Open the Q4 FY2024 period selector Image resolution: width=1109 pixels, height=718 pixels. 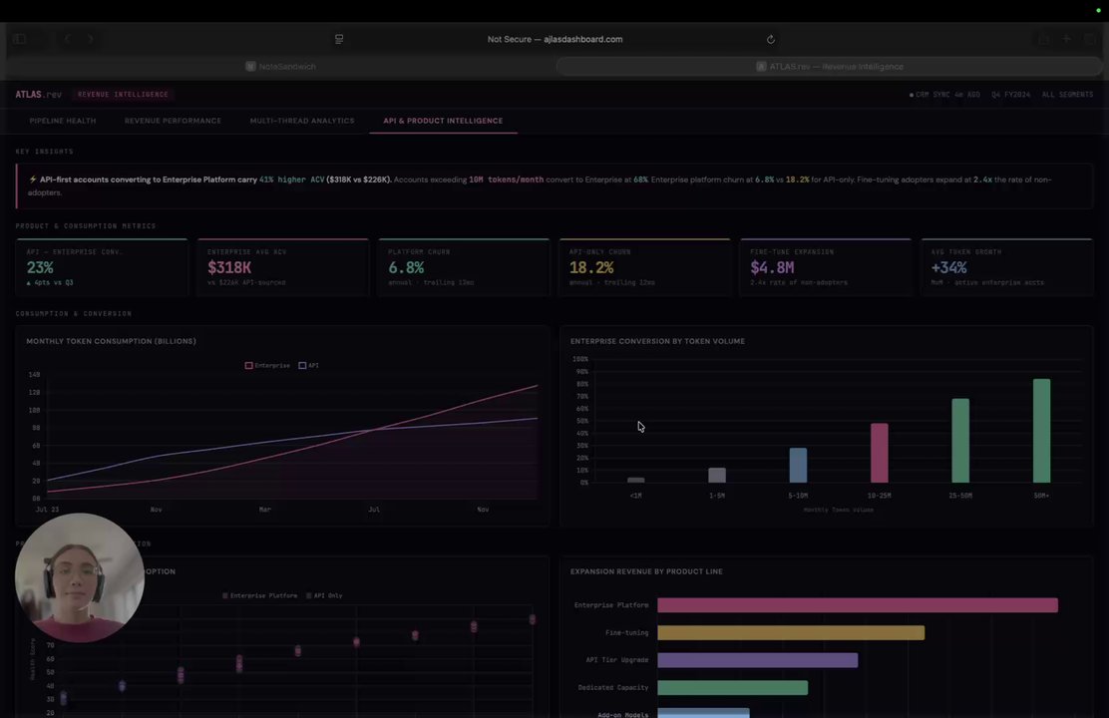[x=1010, y=95]
